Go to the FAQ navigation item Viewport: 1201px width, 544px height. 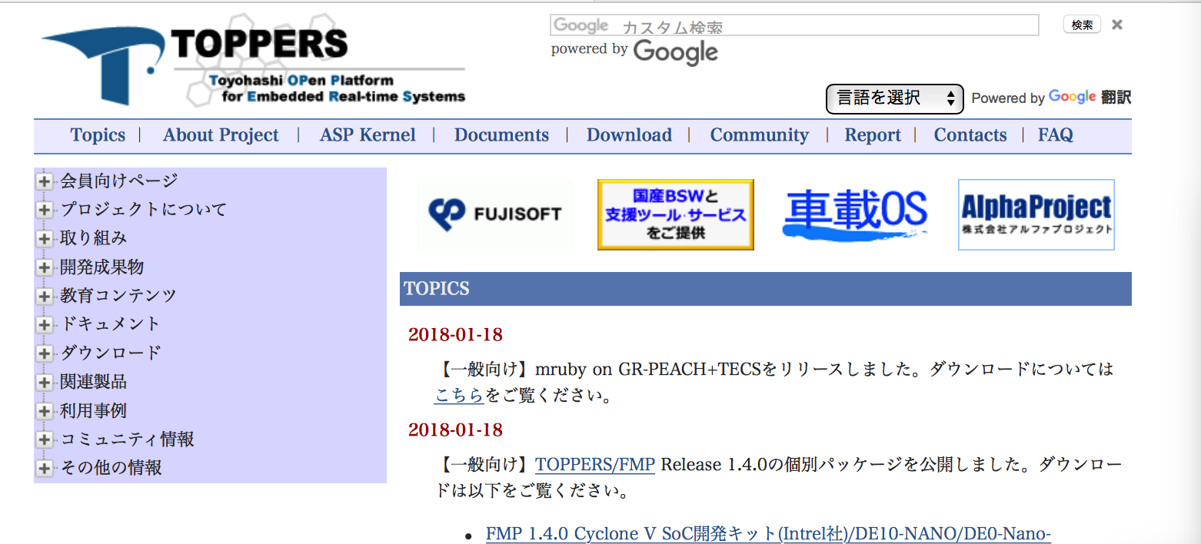pyautogui.click(x=1055, y=134)
